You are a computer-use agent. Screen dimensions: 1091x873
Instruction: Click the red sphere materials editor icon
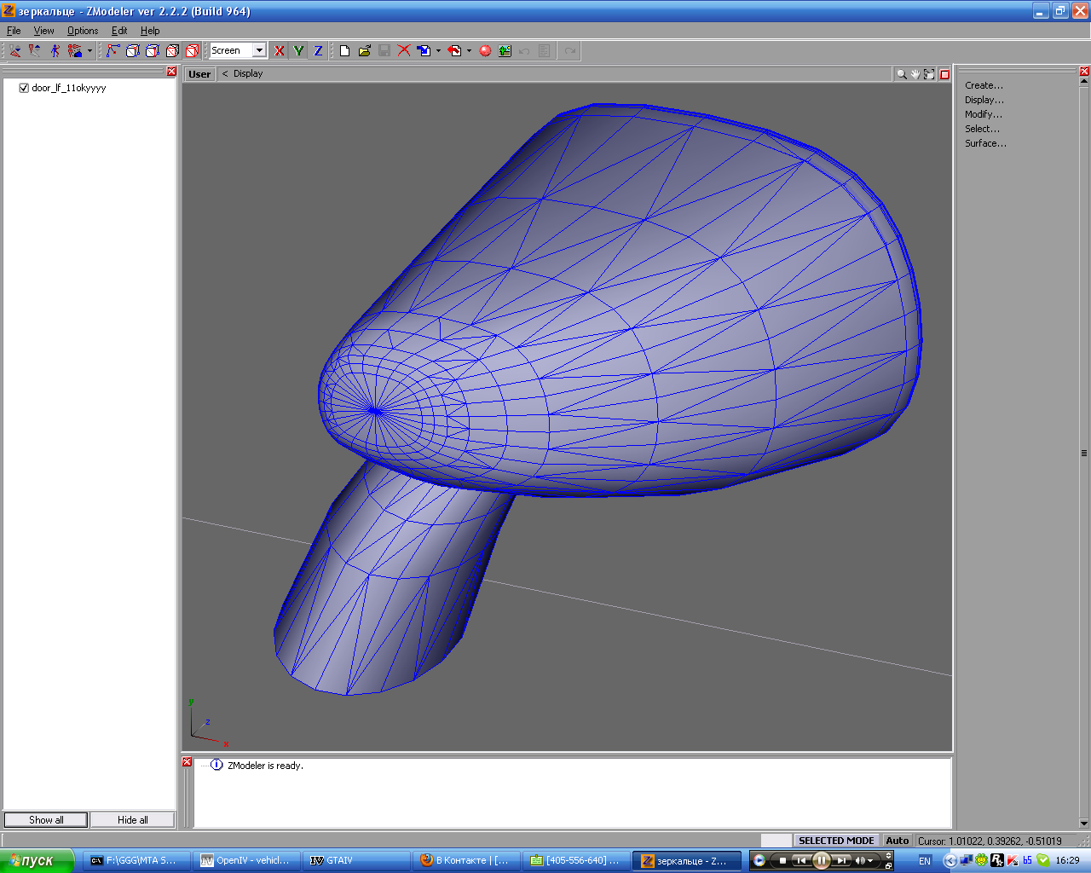pos(485,51)
